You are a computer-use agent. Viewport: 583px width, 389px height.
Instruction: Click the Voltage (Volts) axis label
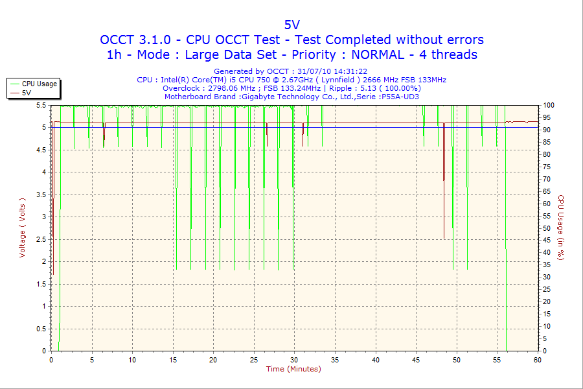(x=23, y=227)
